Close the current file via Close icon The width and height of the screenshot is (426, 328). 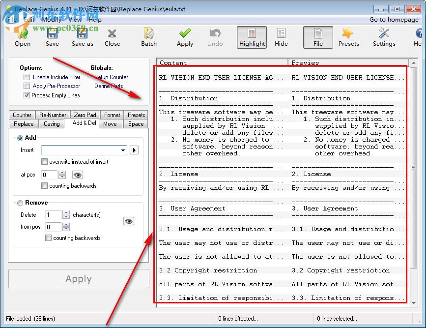tap(112, 37)
